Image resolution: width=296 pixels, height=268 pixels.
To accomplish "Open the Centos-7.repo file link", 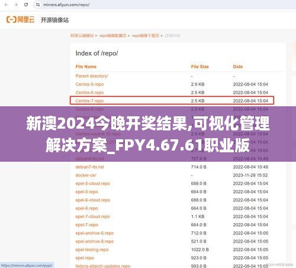I will coord(89,101).
